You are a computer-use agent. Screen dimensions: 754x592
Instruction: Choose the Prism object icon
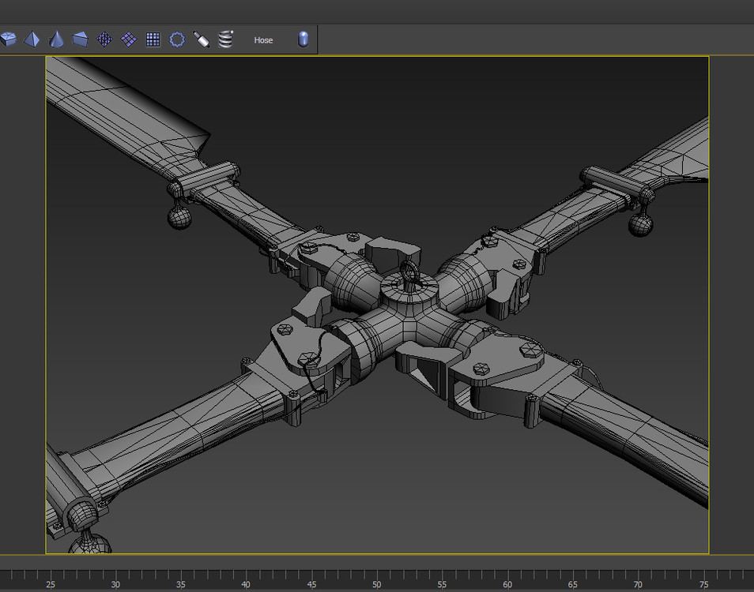pyautogui.click(x=81, y=39)
